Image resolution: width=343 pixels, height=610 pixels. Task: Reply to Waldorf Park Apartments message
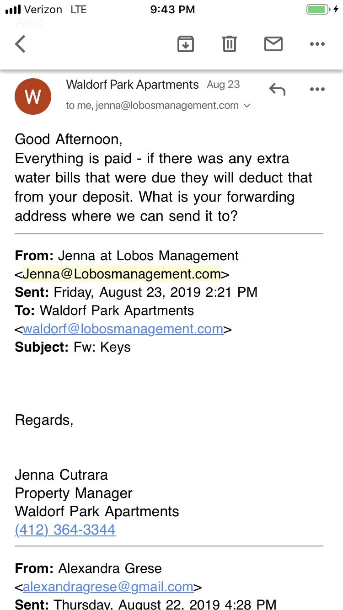(277, 89)
